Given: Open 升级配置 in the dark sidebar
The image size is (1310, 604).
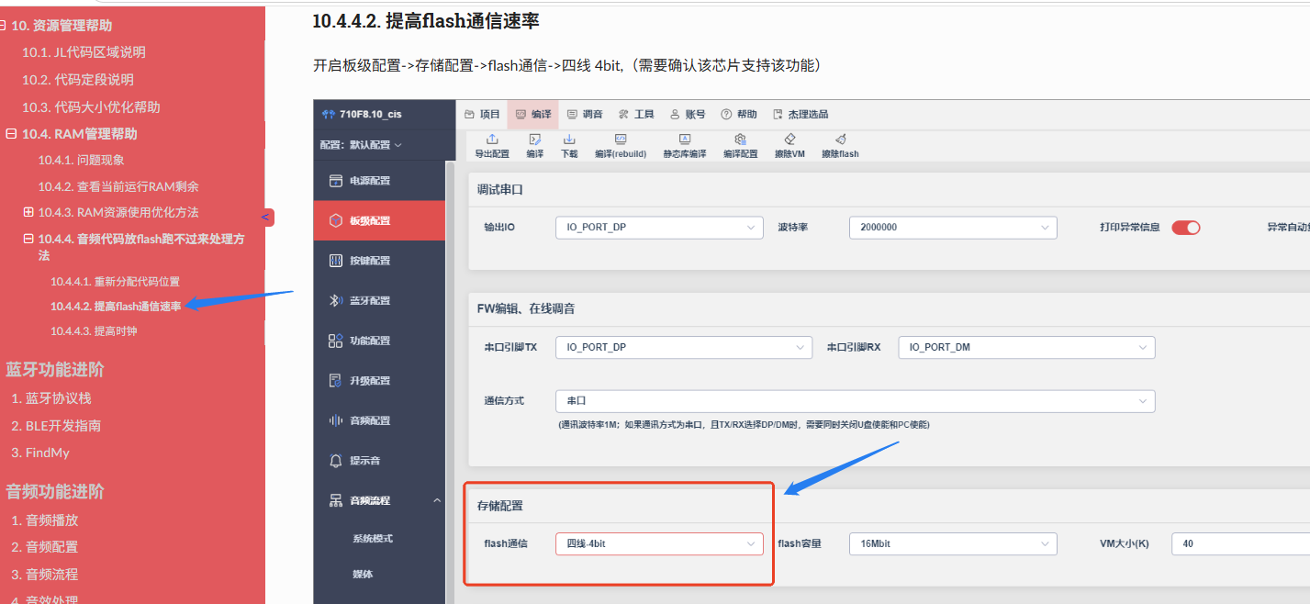Looking at the screenshot, I should coord(379,380).
